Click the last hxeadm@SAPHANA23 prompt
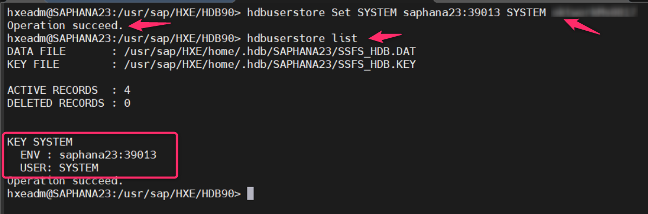This screenshot has width=648, height=214. pos(124,194)
